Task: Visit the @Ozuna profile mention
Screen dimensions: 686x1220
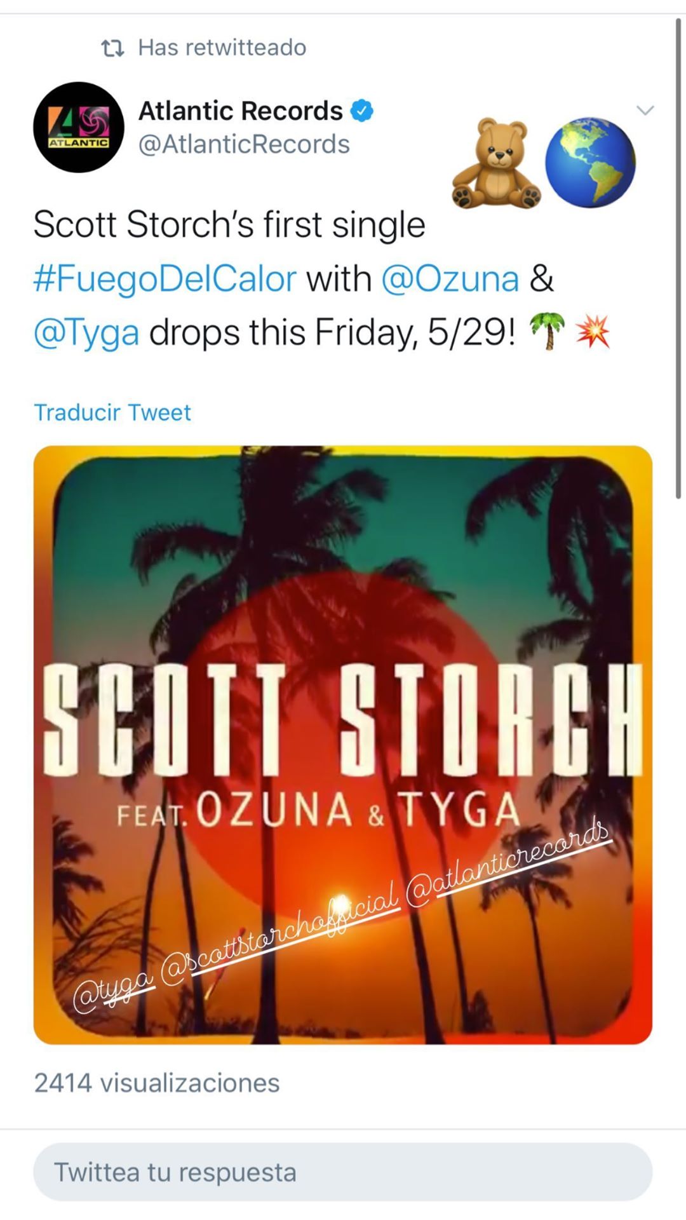Action: click(x=450, y=279)
